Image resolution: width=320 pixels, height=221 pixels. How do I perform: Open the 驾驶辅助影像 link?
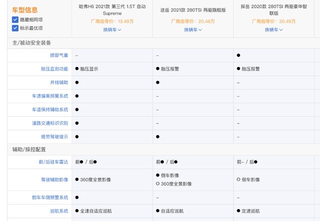coord(54,180)
